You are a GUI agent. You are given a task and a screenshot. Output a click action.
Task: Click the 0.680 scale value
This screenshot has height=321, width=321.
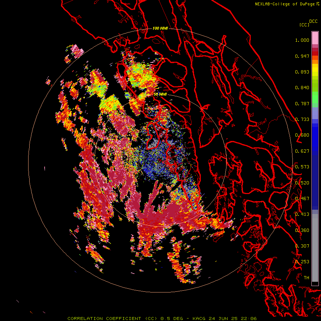point(302,135)
